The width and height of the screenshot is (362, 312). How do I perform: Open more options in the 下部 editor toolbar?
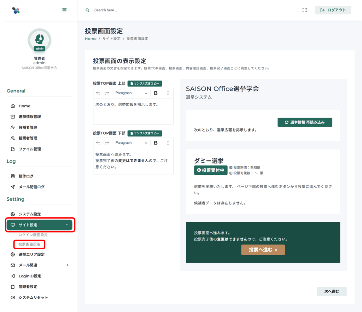(168, 143)
